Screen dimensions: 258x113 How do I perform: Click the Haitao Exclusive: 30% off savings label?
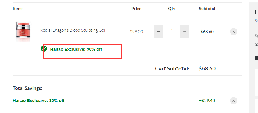38,101
